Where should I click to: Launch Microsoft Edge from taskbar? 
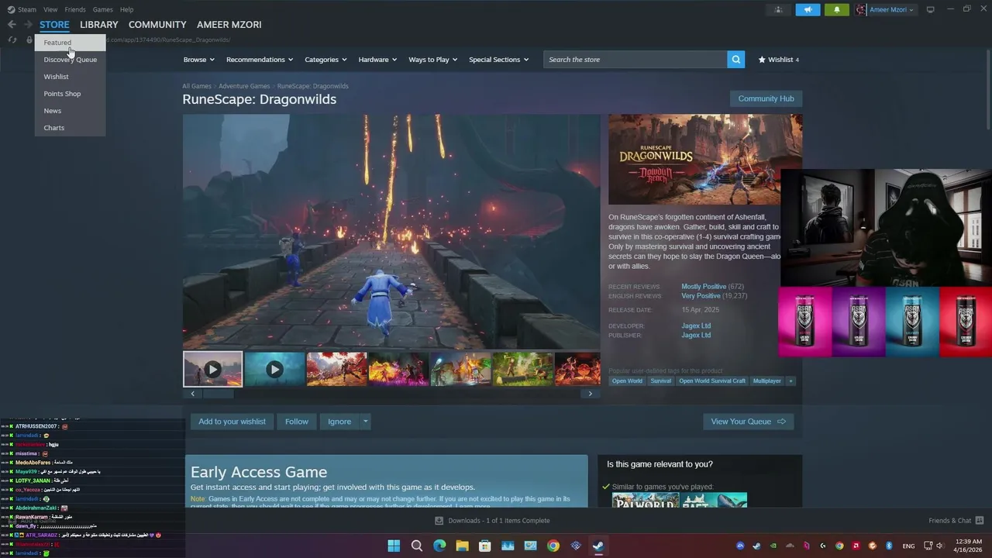click(x=439, y=546)
